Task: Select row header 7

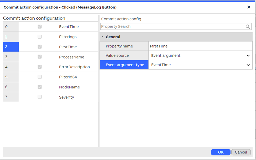Action: point(11,97)
